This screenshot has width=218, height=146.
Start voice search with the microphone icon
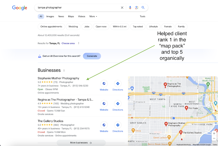[130, 8]
